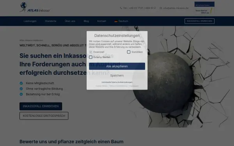Open the Kontakt page
234x146 pixels.
[102, 21]
